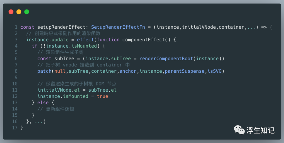The height and width of the screenshot is (143, 284).
Task: Click the else keyword
Action: [x=43, y=102]
